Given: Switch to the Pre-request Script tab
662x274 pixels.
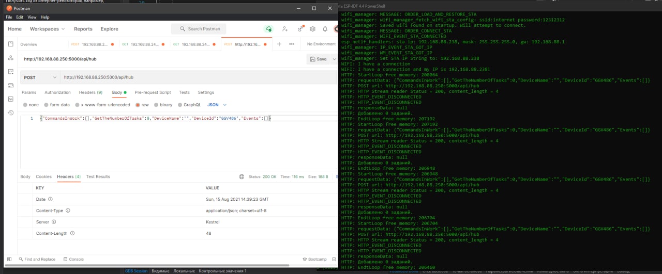Looking at the screenshot, I should pos(153,92).
